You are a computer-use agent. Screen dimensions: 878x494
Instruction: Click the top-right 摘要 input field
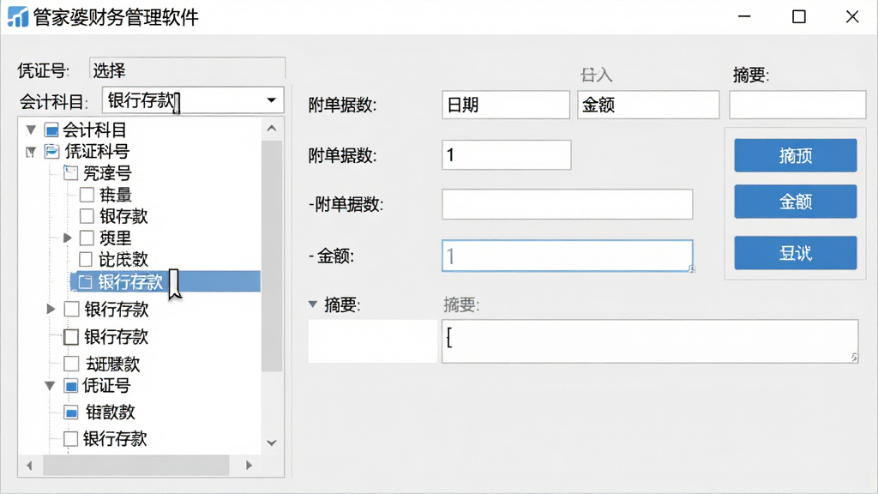click(x=797, y=105)
